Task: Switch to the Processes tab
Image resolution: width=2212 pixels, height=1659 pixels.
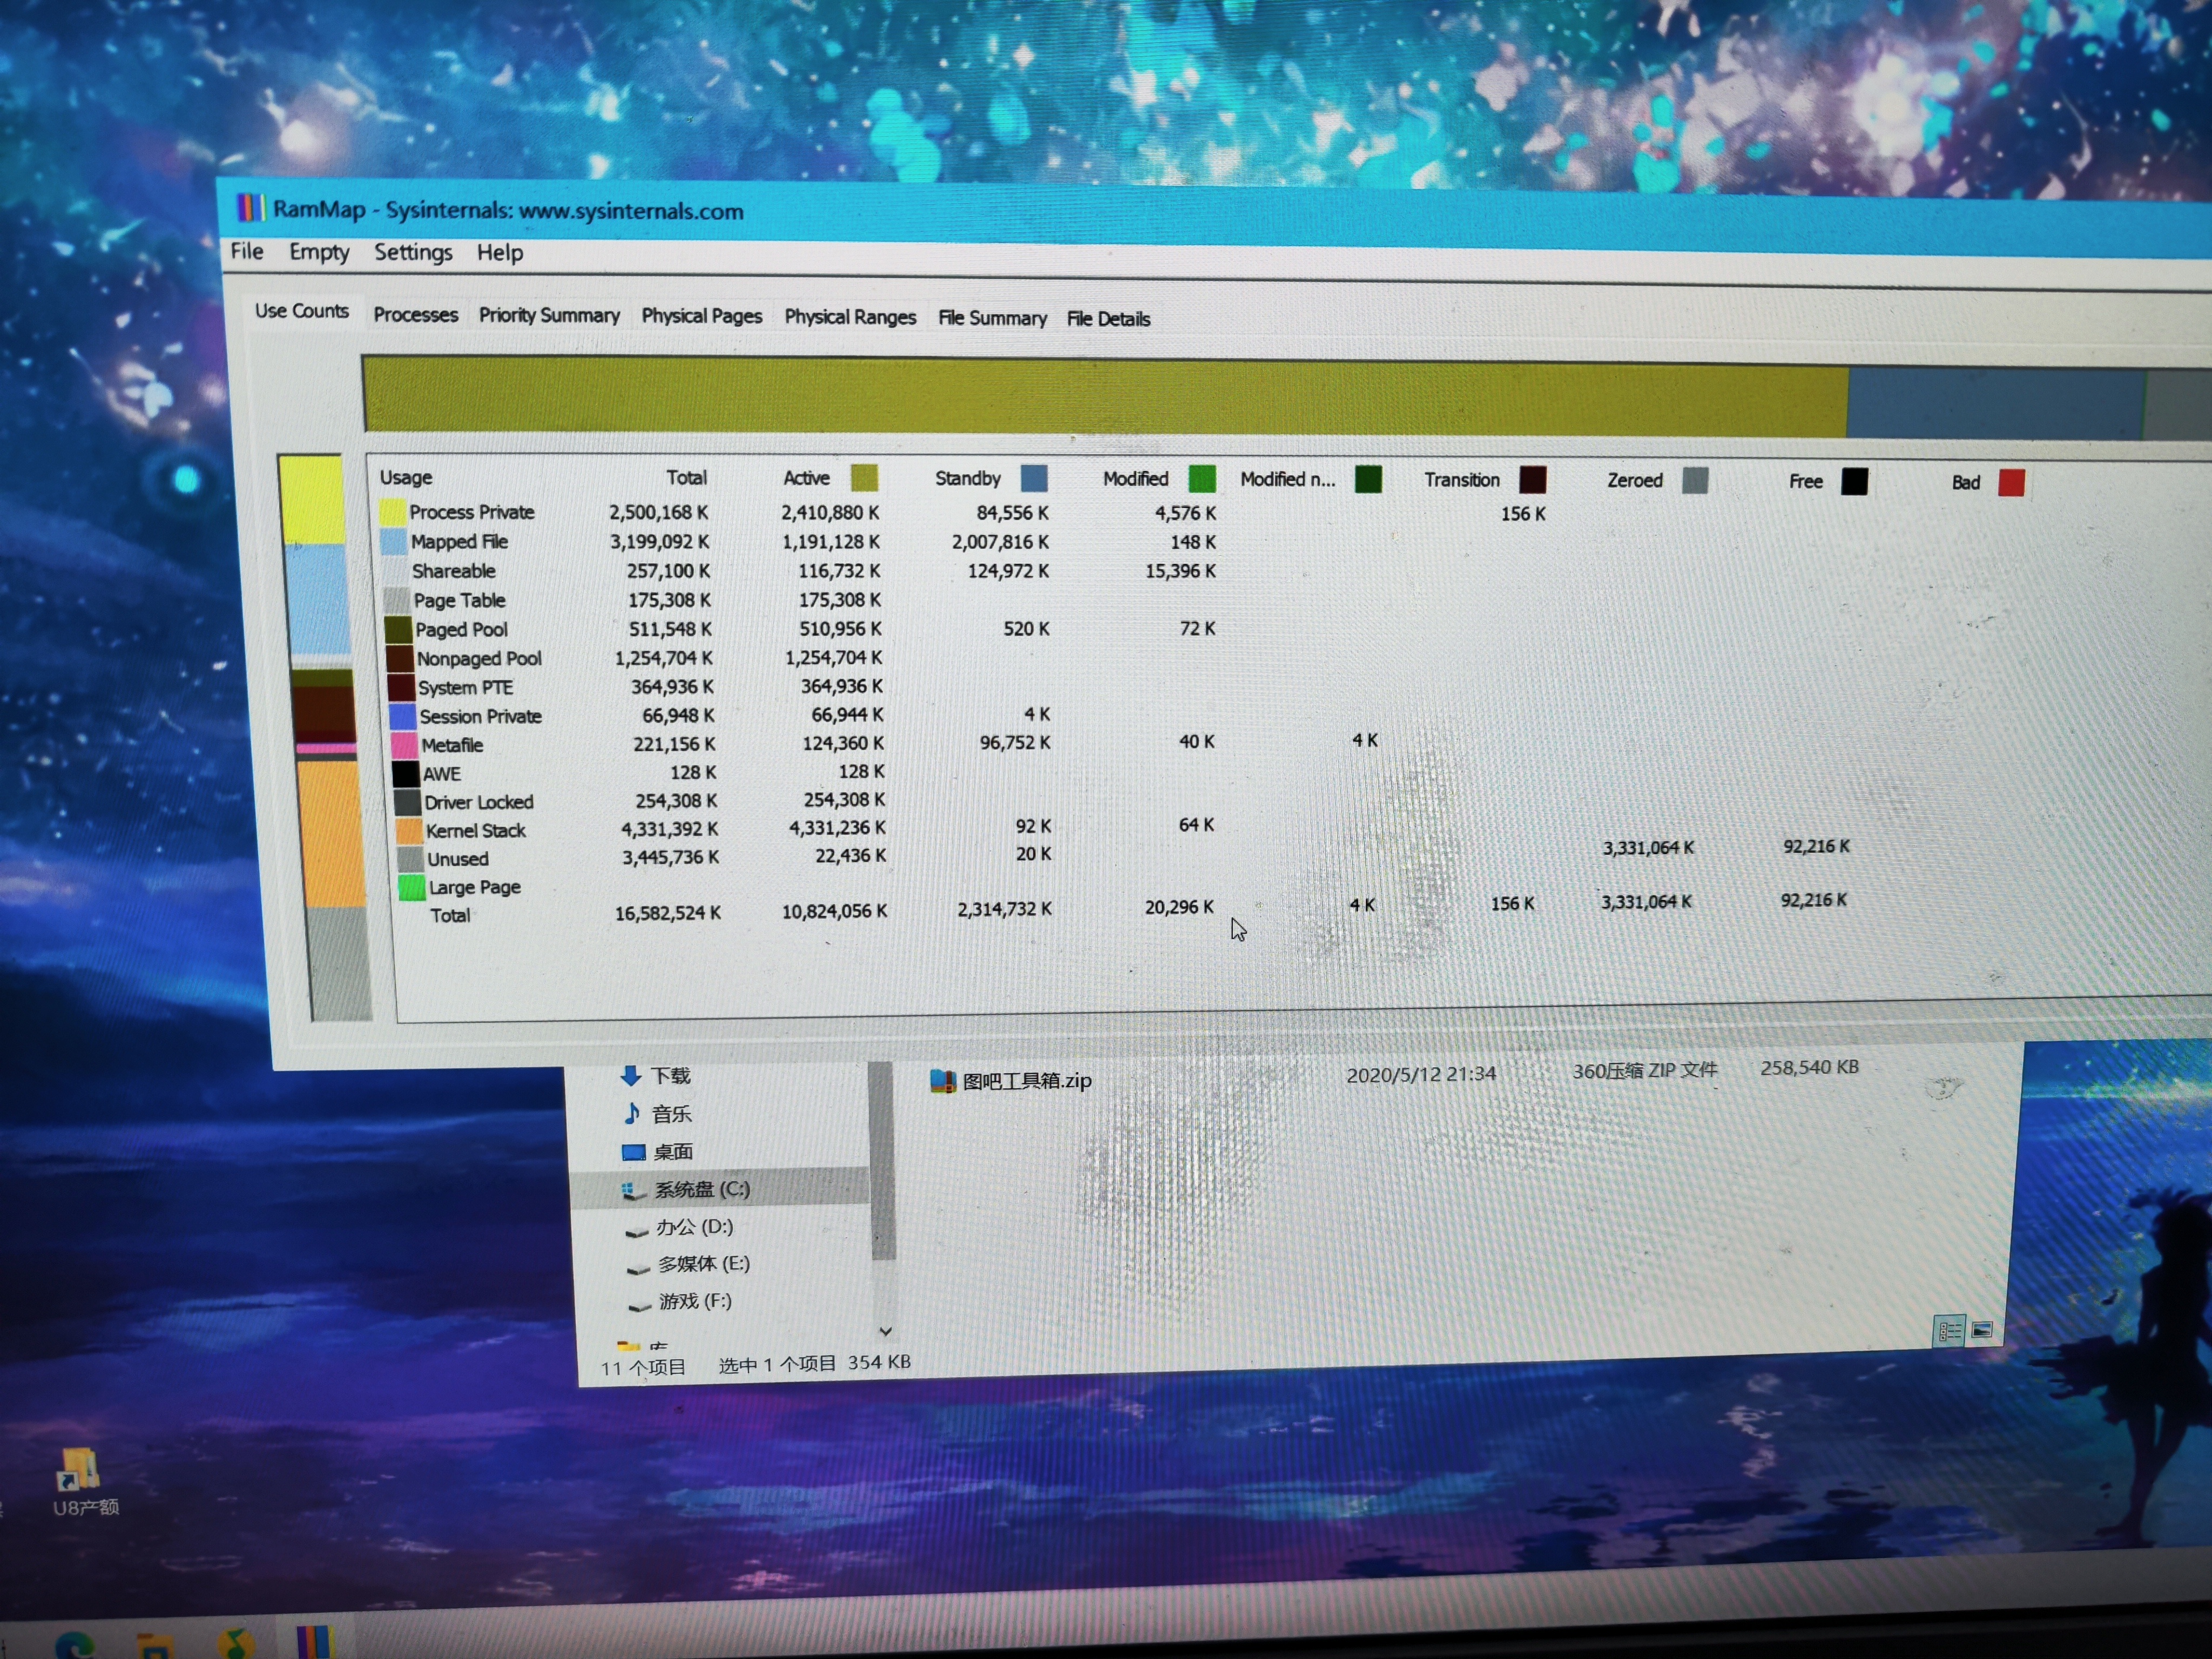Action: 415,315
